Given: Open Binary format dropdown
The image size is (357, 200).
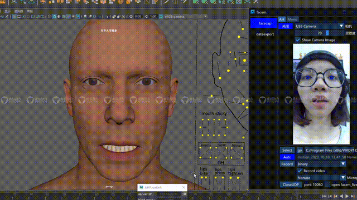Looking at the screenshot, I should [321, 164].
